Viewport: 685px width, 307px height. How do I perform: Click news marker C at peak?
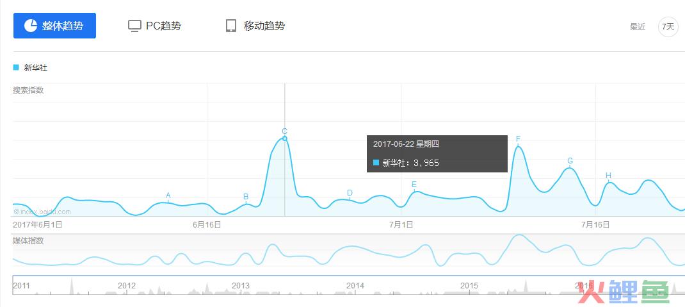(x=284, y=131)
